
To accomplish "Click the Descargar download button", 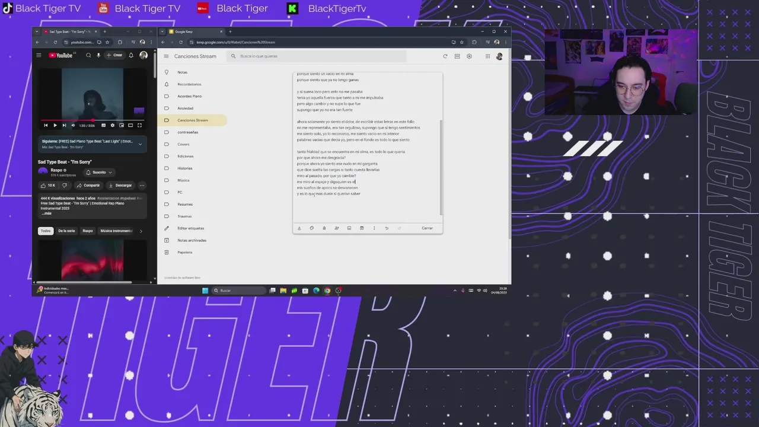I will coord(120,185).
